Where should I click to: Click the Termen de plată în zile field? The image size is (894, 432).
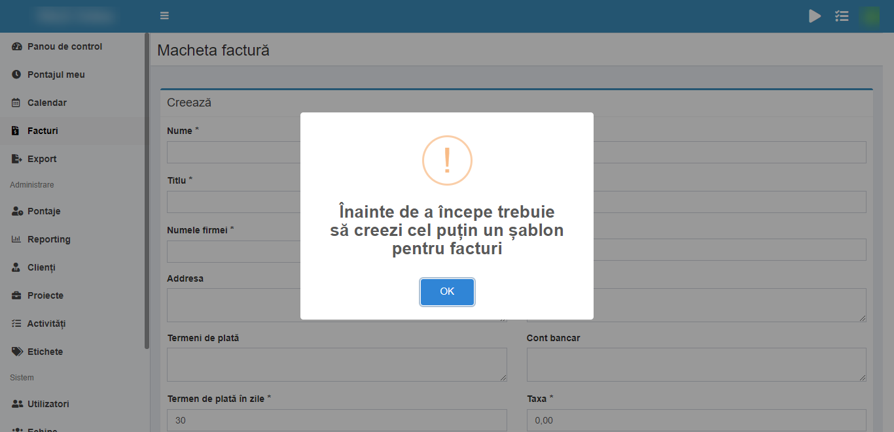tap(337, 420)
